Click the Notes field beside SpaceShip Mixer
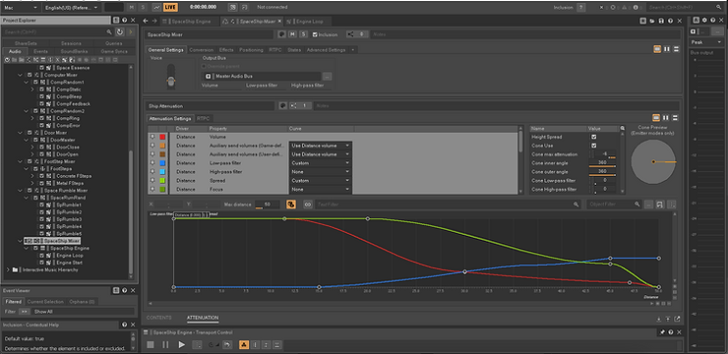The width and height of the screenshot is (728, 354). click(524, 34)
